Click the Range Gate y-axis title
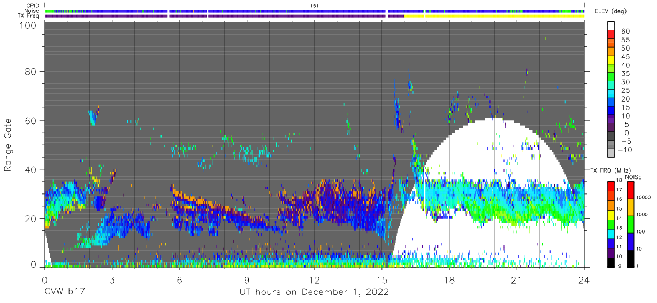The height and width of the screenshot is (303, 657). tap(8, 145)
